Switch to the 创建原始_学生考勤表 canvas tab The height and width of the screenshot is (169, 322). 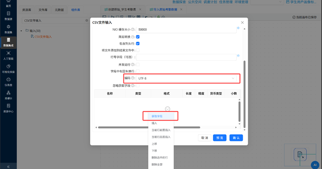point(122,9)
